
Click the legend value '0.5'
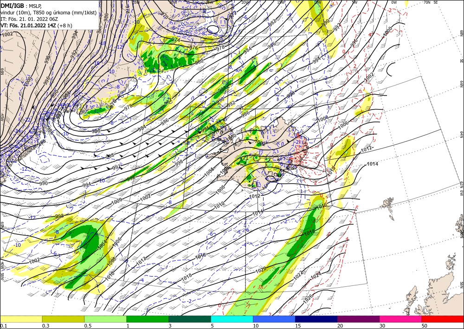[88, 326]
